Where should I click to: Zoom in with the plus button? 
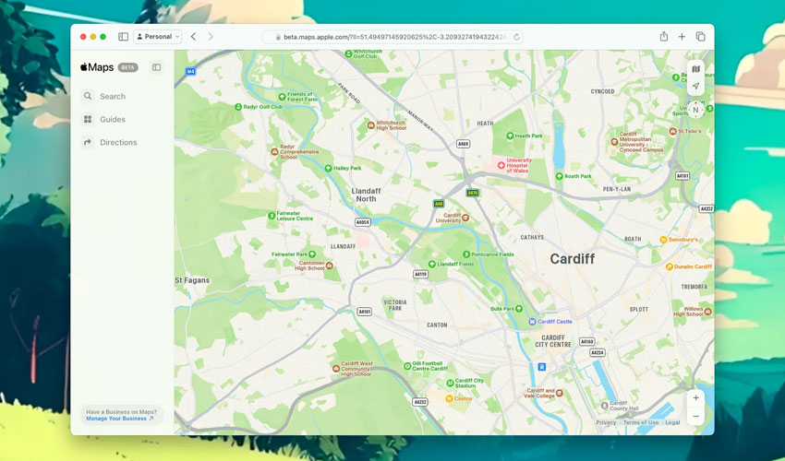click(695, 398)
